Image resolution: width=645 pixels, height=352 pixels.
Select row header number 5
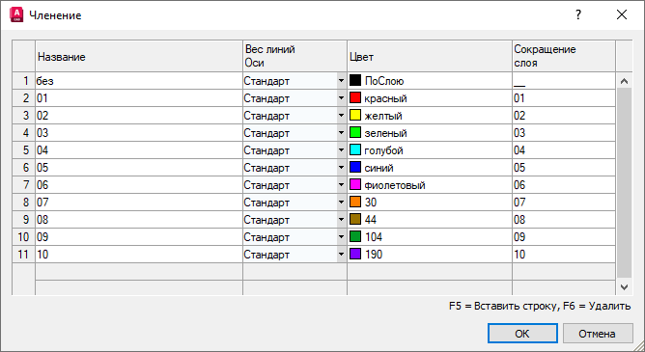coord(23,150)
